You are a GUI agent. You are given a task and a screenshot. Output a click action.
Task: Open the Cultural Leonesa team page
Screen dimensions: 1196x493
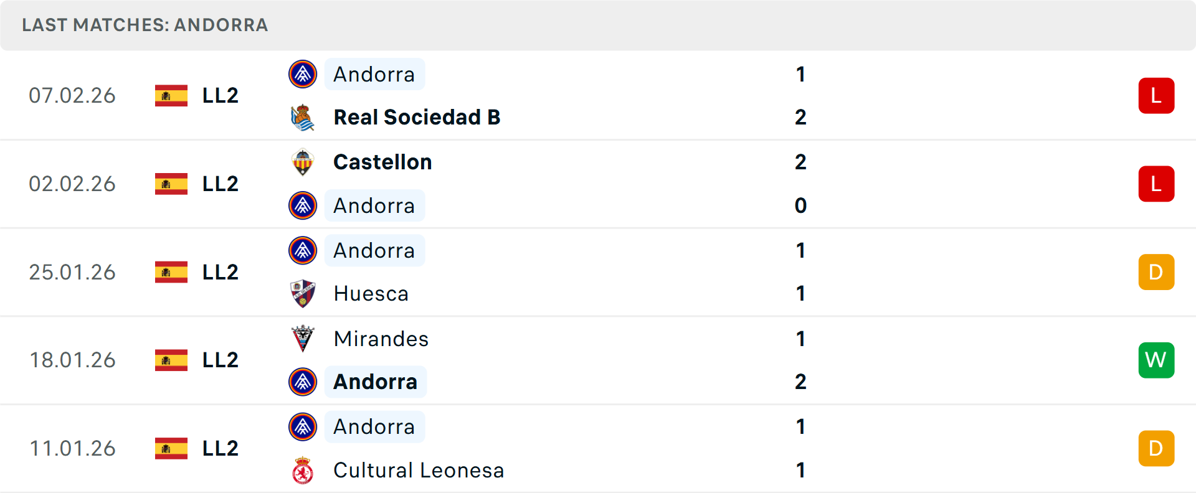pos(418,470)
